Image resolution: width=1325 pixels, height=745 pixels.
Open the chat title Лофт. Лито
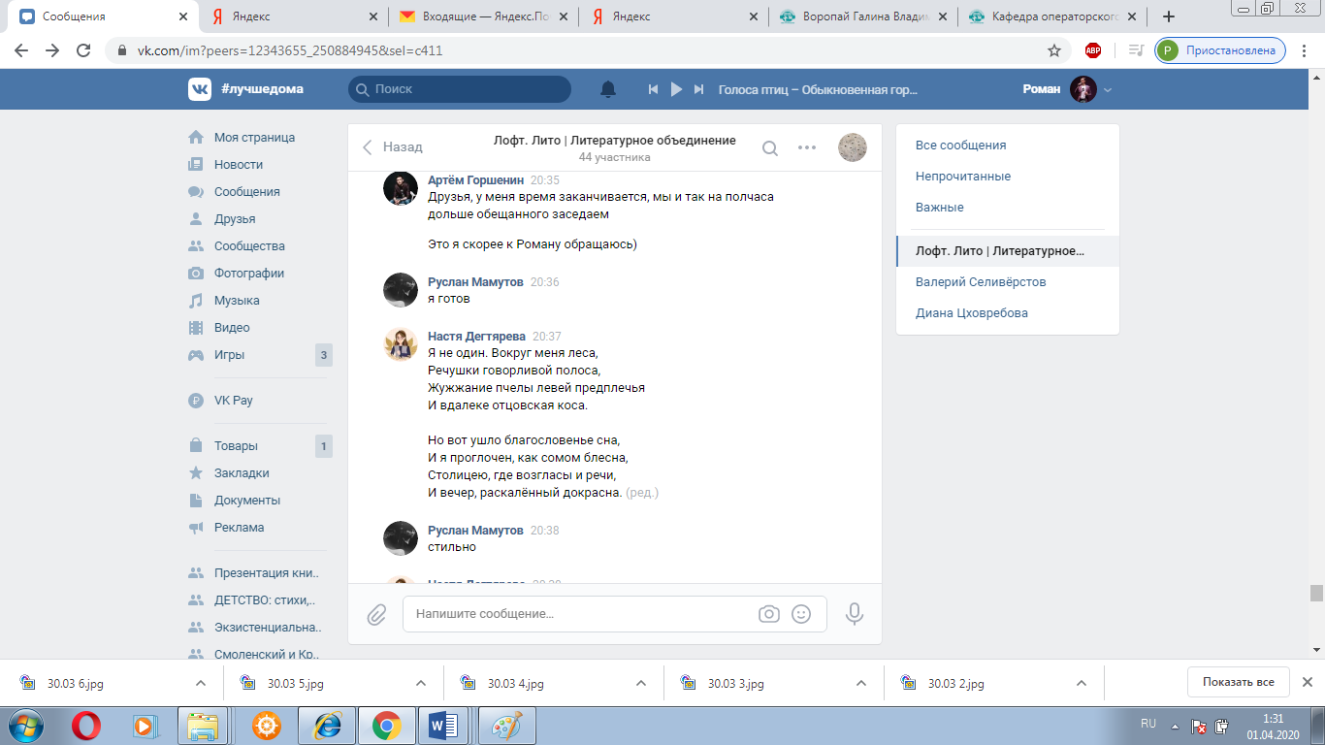615,141
